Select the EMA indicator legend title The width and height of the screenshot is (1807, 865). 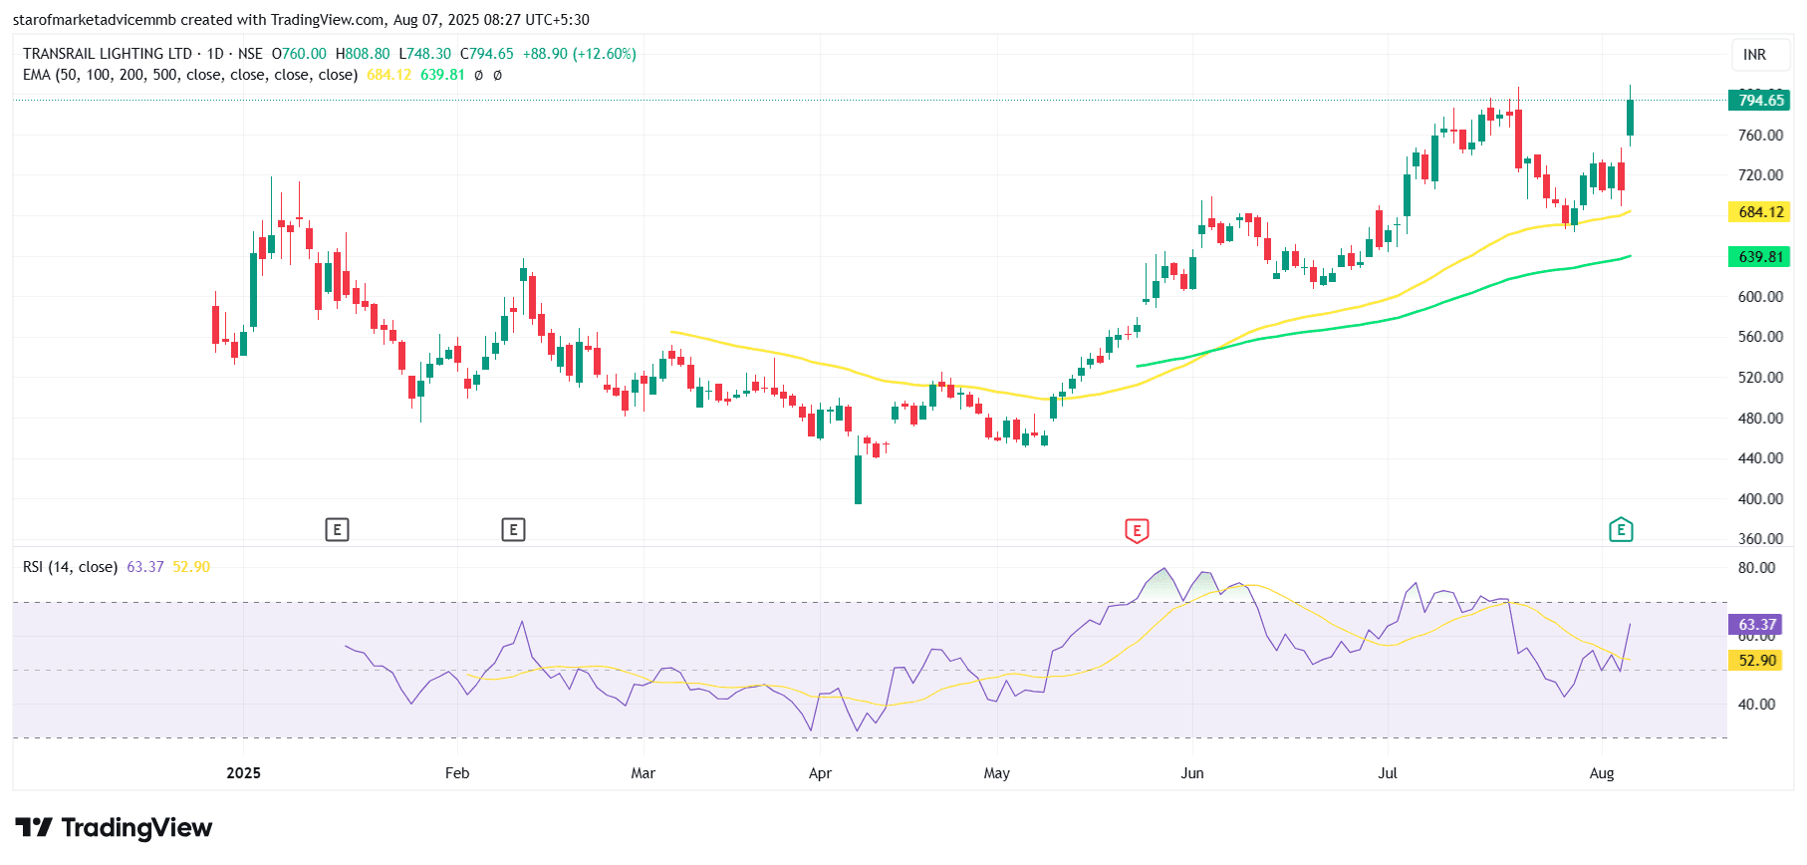(x=190, y=75)
